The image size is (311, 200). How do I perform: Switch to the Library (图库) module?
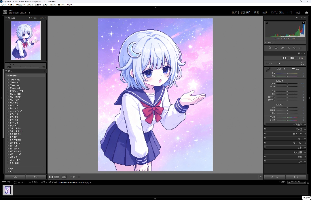click(234, 12)
